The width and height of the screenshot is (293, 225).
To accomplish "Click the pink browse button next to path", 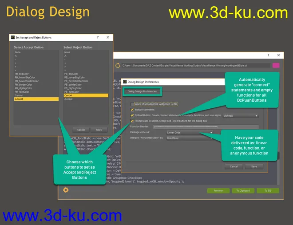I will coord(275,66).
